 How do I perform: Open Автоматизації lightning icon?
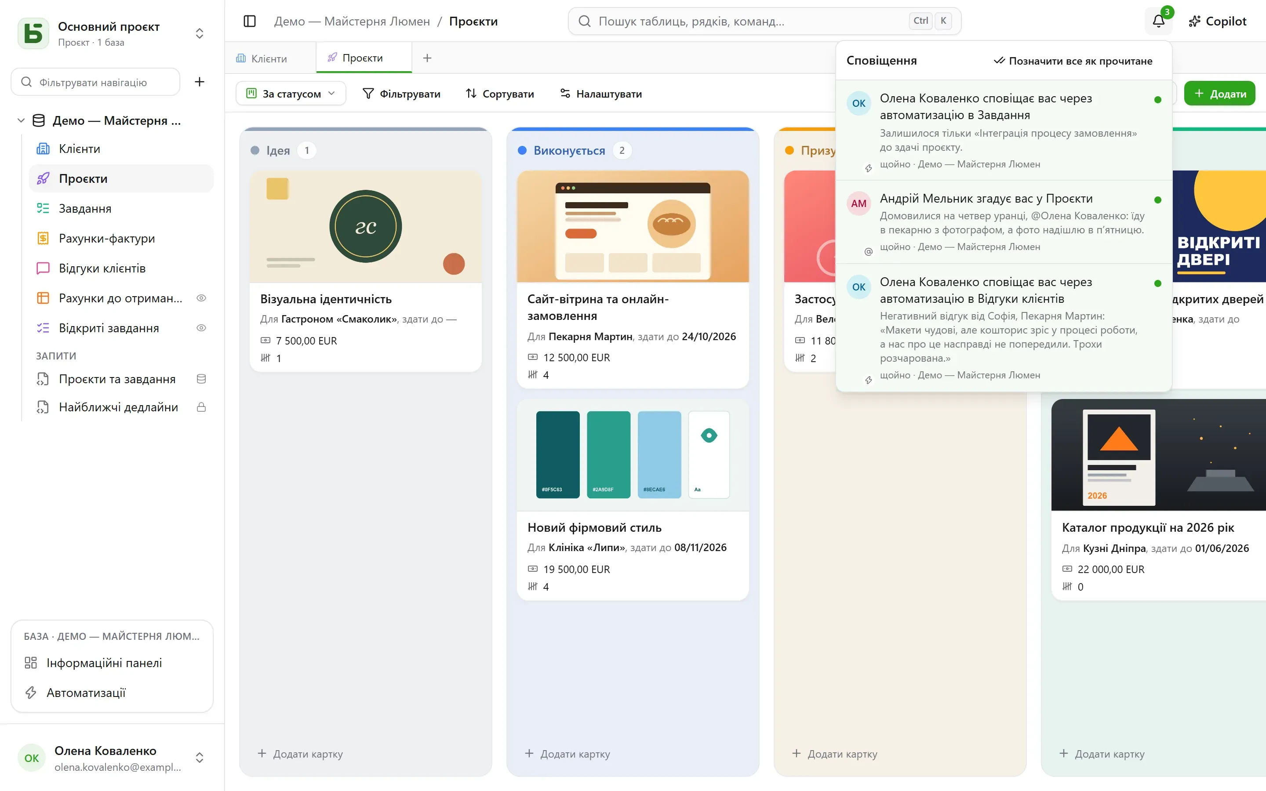[x=31, y=693]
